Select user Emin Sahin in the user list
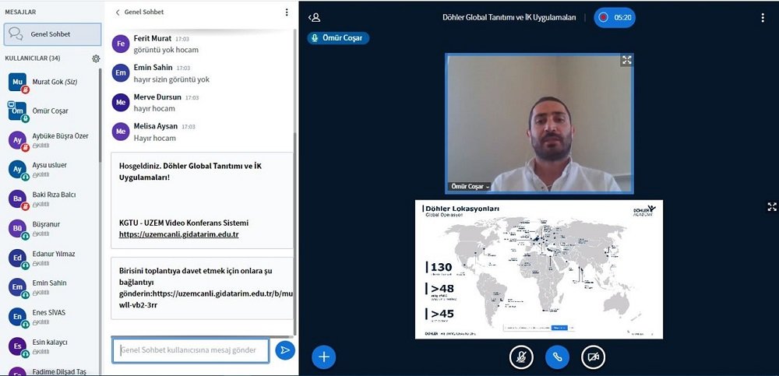779x376 pixels. click(52, 287)
